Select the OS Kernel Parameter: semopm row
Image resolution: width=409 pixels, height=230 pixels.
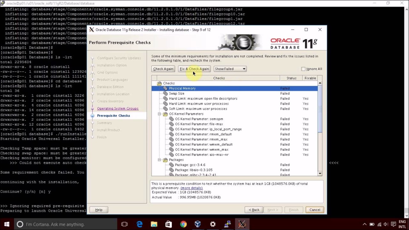click(235, 119)
